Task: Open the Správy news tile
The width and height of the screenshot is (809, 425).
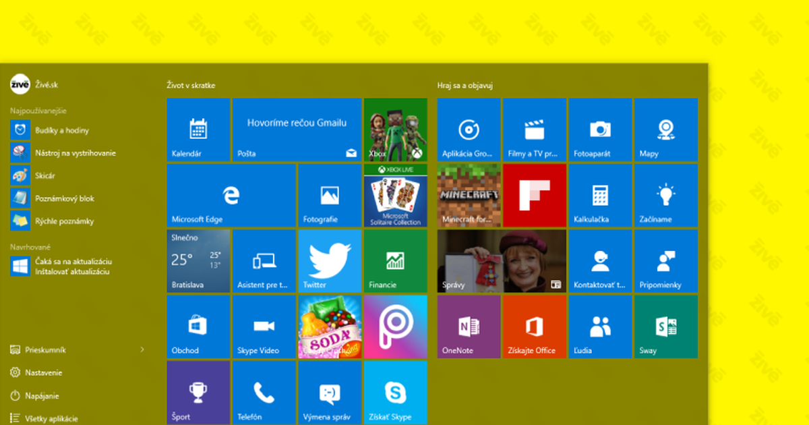Action: click(502, 260)
